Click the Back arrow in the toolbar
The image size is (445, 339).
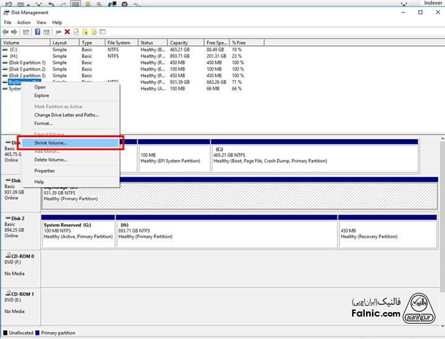coord(6,31)
